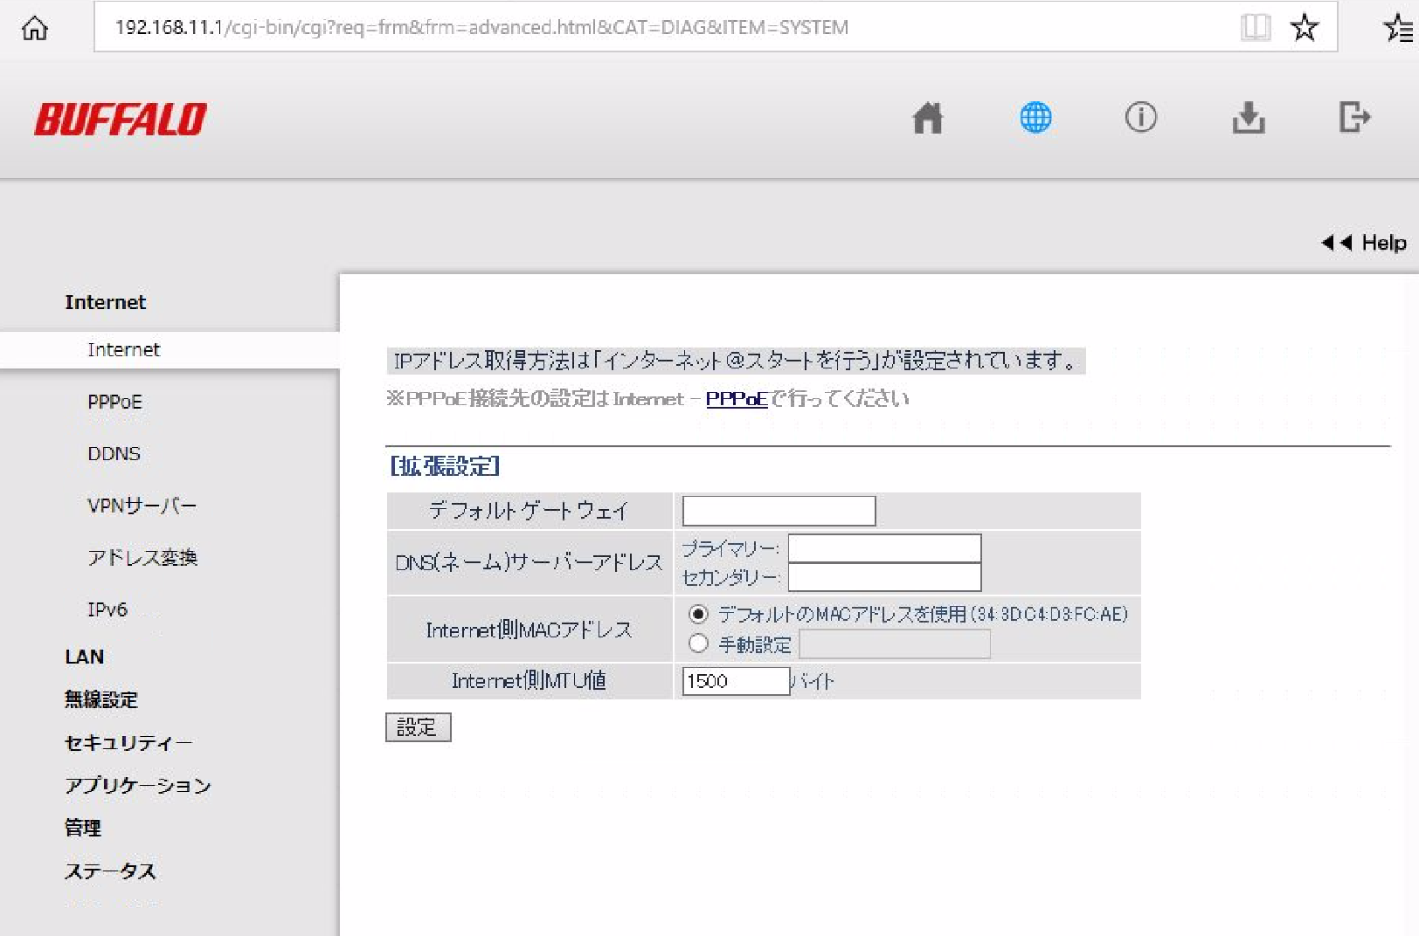Click the browser home button
The width and height of the screenshot is (1419, 936).
click(x=35, y=28)
